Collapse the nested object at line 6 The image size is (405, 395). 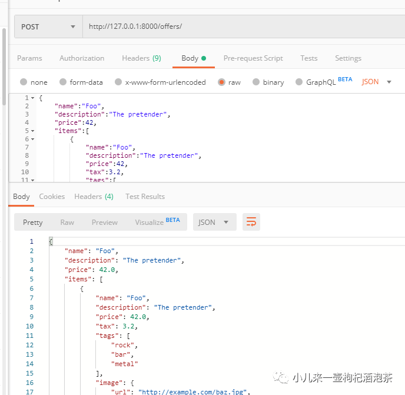click(32, 139)
